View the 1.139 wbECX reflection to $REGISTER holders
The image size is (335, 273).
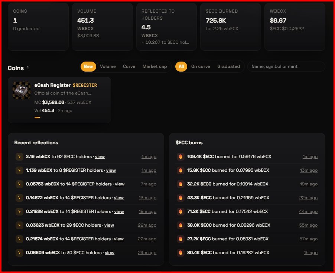click(x=111, y=170)
